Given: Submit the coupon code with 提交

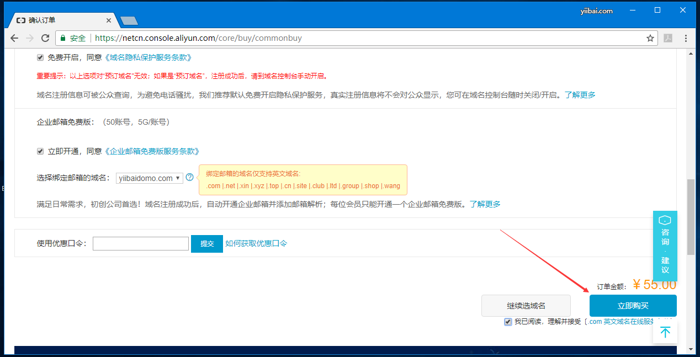Looking at the screenshot, I should 206,243.
